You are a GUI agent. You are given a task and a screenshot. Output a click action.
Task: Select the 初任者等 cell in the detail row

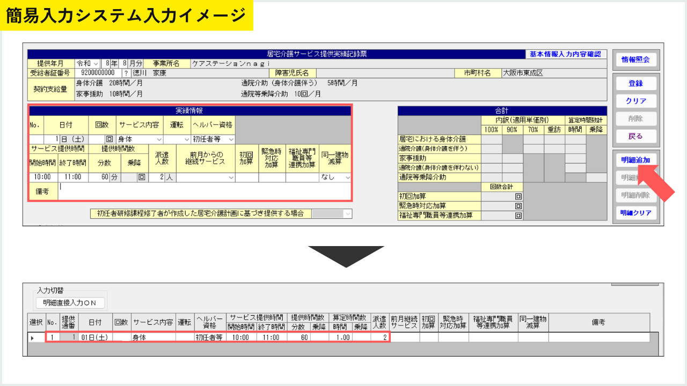click(209, 338)
